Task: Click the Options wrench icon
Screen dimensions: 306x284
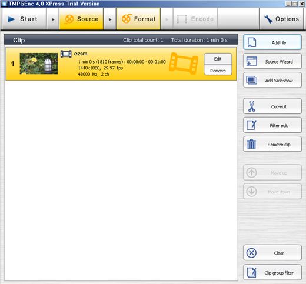Action: 268,19
